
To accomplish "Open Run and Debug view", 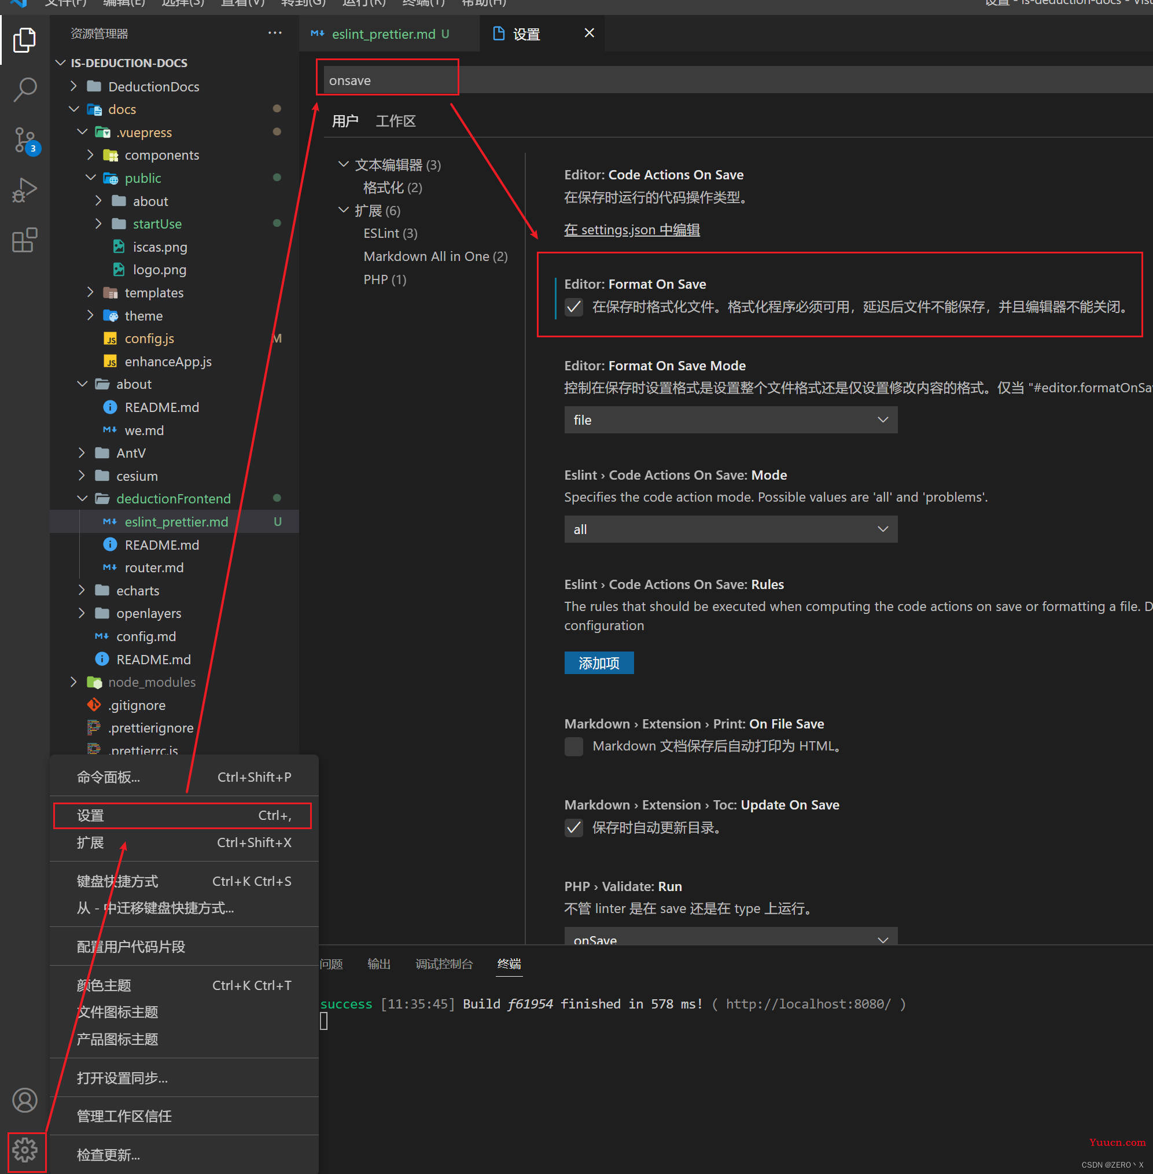I will (24, 190).
